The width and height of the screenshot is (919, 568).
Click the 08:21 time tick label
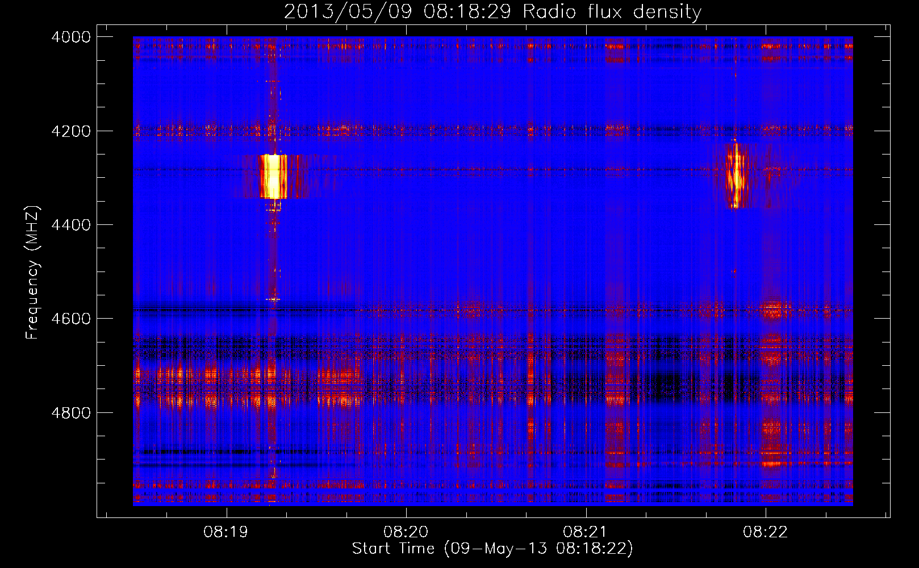(x=586, y=532)
